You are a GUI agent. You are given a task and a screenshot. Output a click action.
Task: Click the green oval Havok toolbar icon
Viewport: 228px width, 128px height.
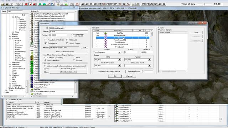(x=40, y=4)
